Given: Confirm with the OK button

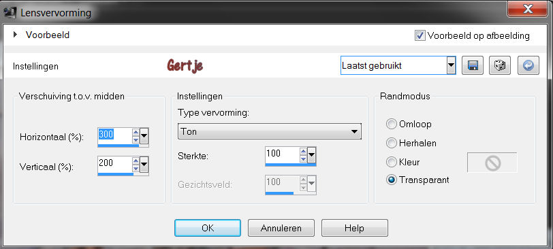Looking at the screenshot, I should 208,228.
